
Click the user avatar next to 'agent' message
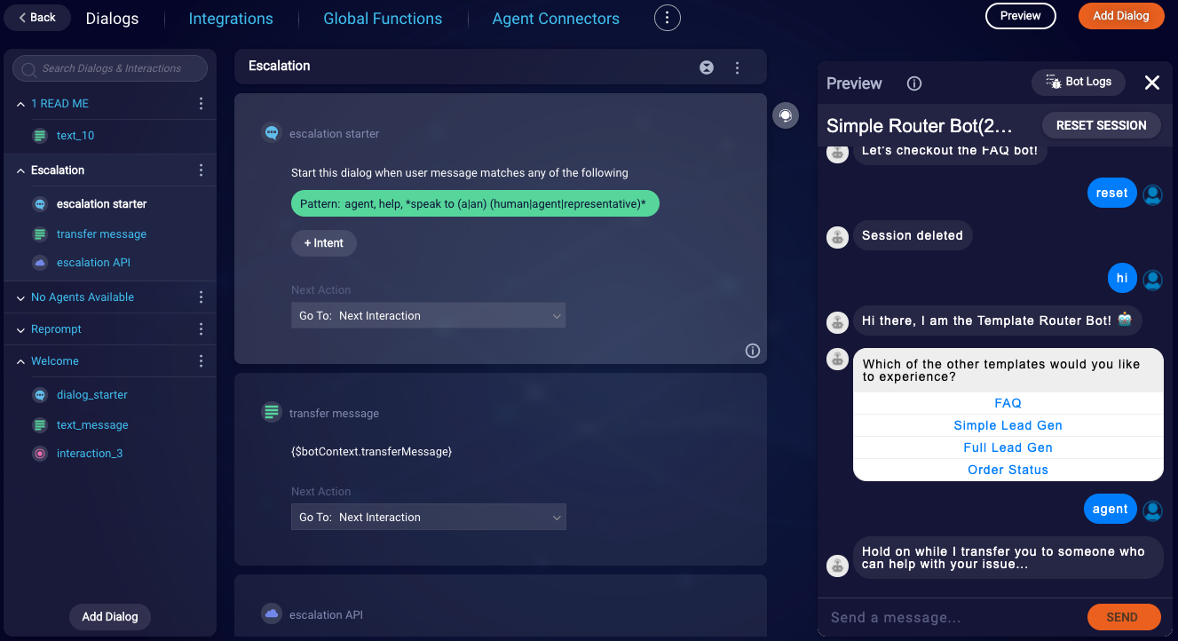click(1153, 510)
